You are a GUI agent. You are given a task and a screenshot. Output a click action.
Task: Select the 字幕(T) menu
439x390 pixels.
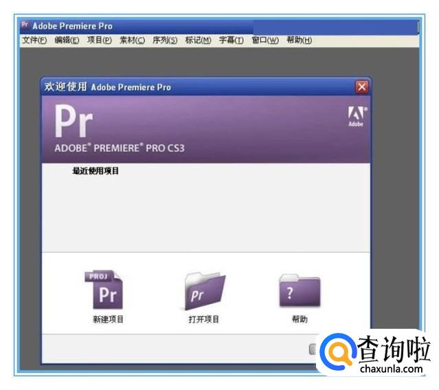(x=231, y=41)
